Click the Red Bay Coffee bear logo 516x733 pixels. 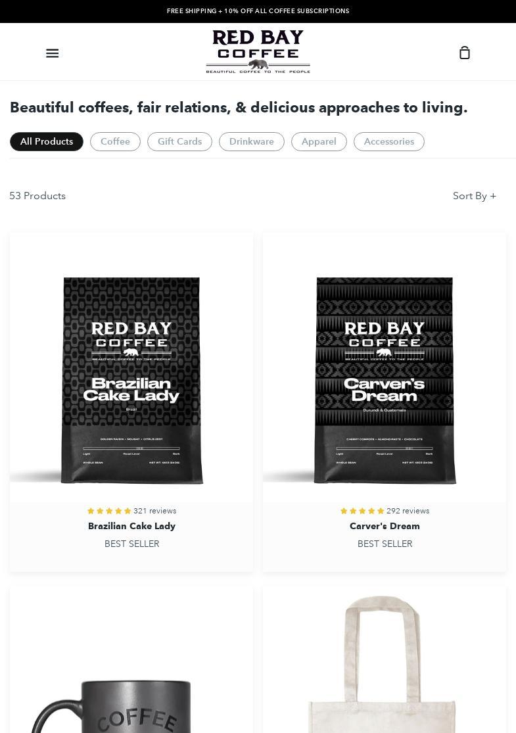[258, 51]
